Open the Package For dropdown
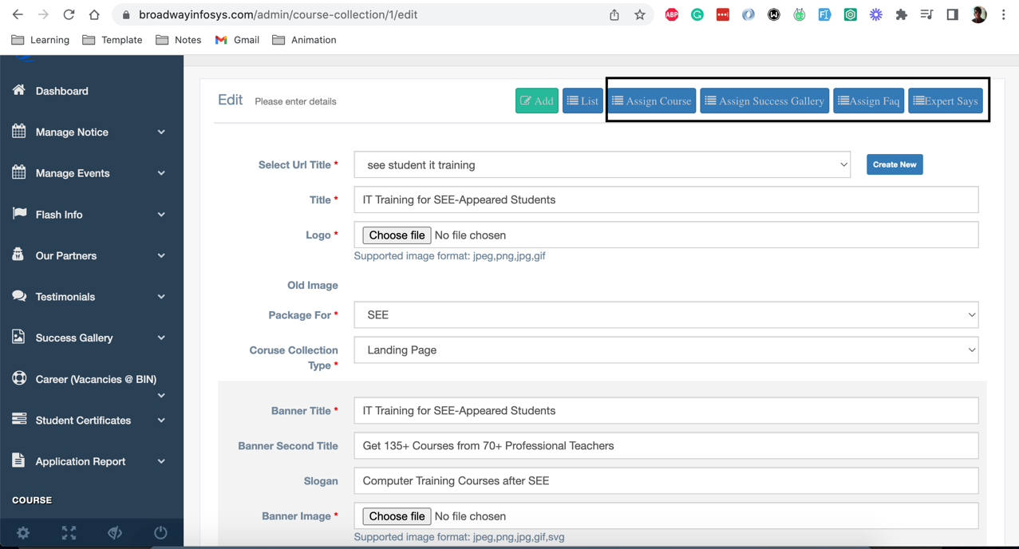 point(666,315)
